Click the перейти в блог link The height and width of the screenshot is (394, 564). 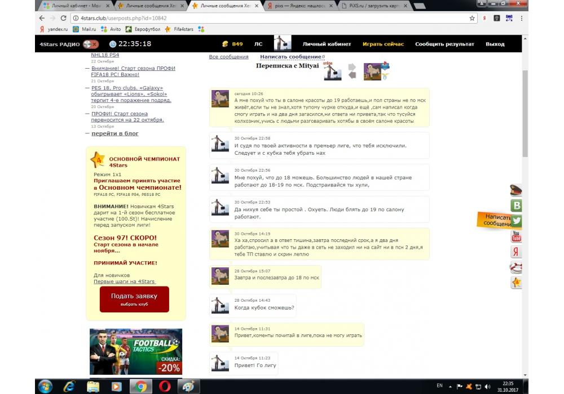115,133
